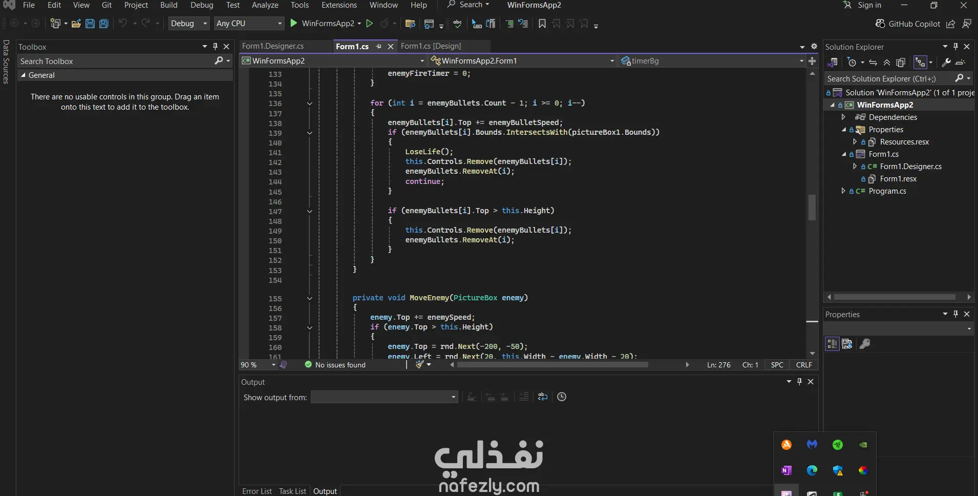This screenshot has height=496, width=978.
Task: Collapse the Form1.cs node in Solution Explorer
Action: click(844, 154)
